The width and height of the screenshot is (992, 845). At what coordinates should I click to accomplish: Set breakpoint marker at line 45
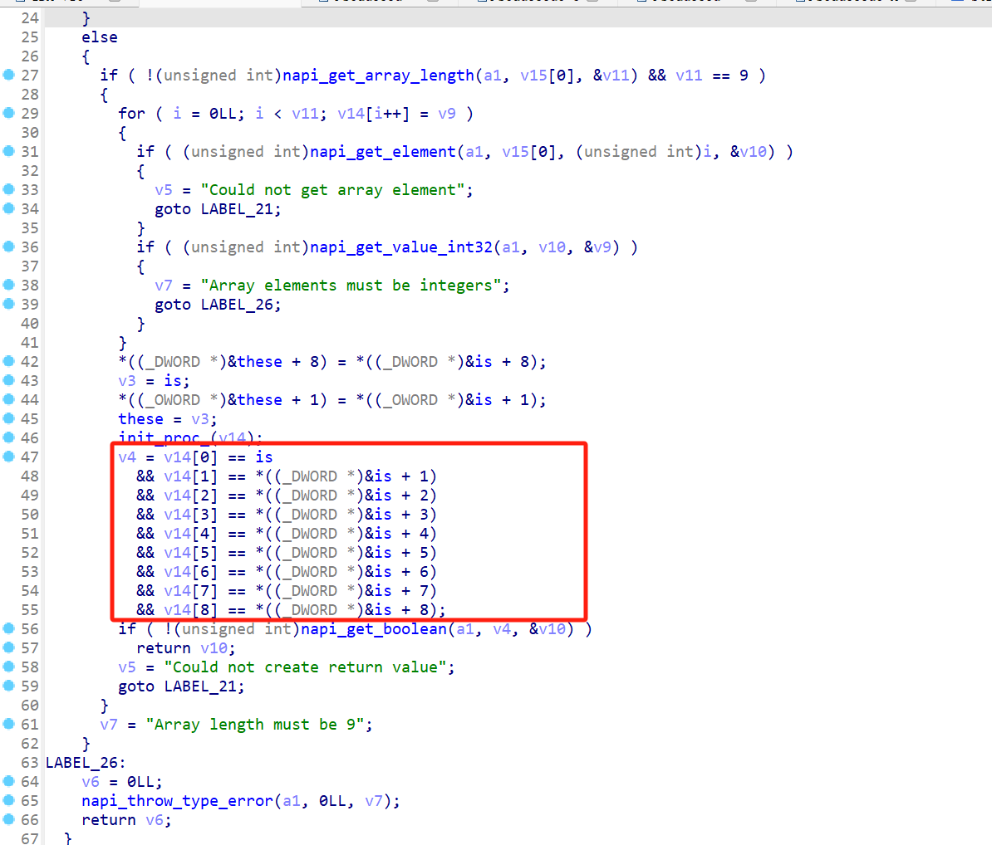[x=9, y=418]
